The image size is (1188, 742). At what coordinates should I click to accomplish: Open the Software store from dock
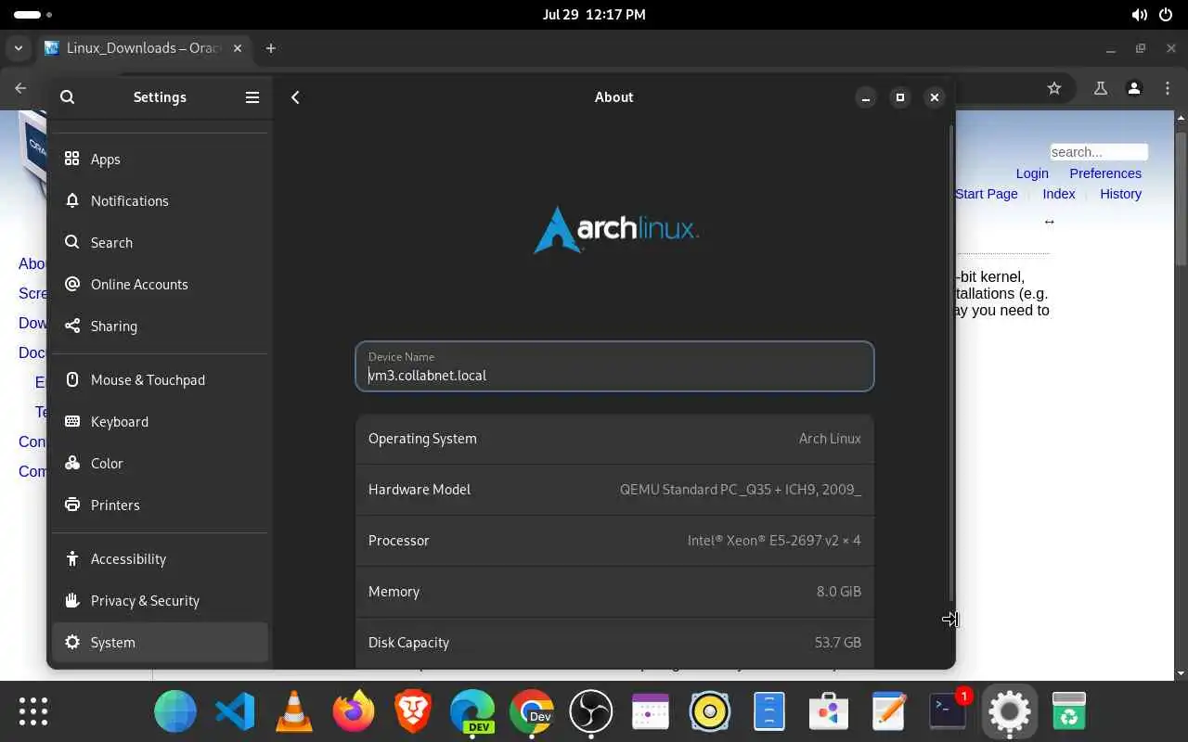(829, 711)
